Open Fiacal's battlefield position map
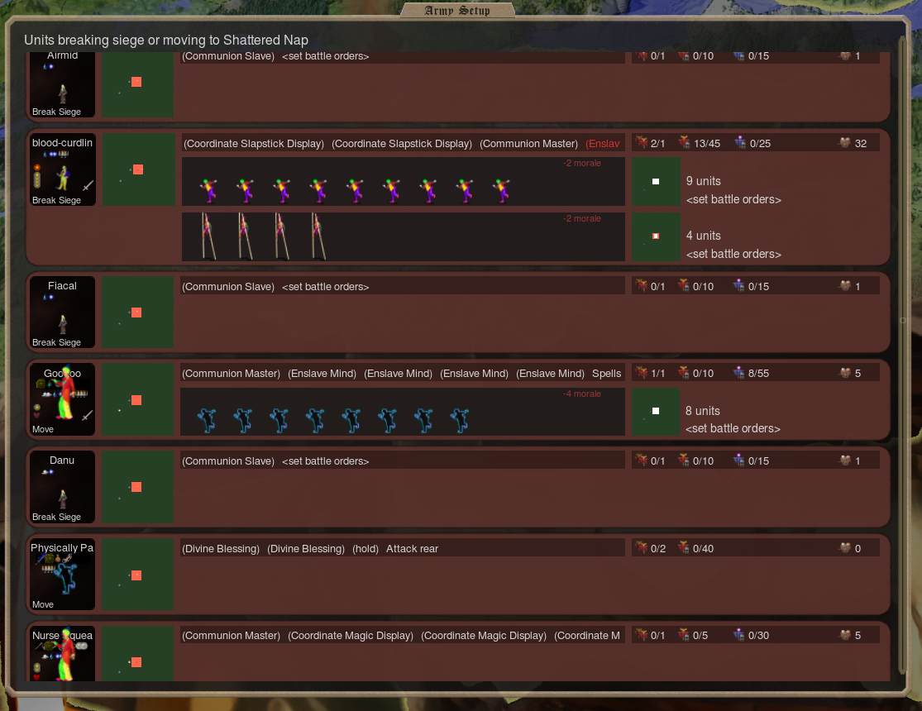The image size is (922, 711). click(137, 313)
